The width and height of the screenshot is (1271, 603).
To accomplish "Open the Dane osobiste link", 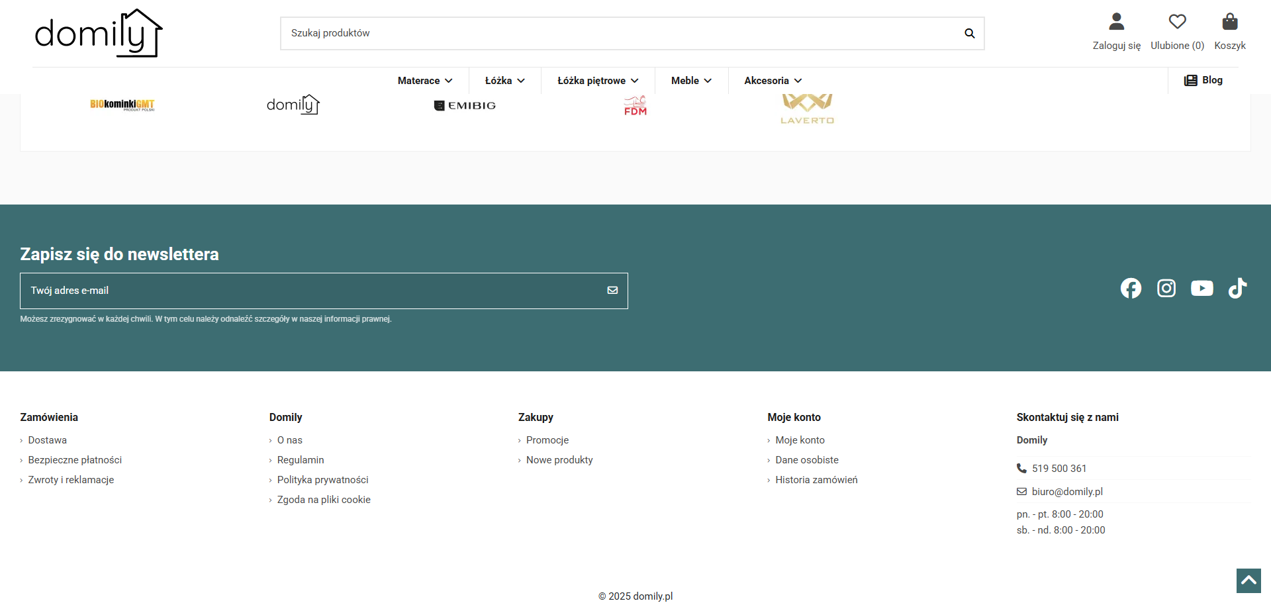I will [x=807, y=460].
